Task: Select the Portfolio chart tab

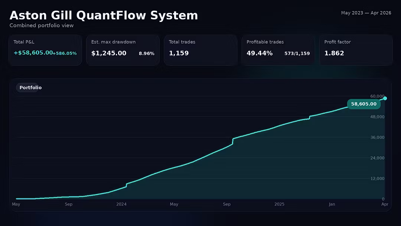Action: (x=30, y=88)
